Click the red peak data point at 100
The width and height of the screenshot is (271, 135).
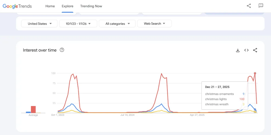pyautogui.click(x=255, y=73)
